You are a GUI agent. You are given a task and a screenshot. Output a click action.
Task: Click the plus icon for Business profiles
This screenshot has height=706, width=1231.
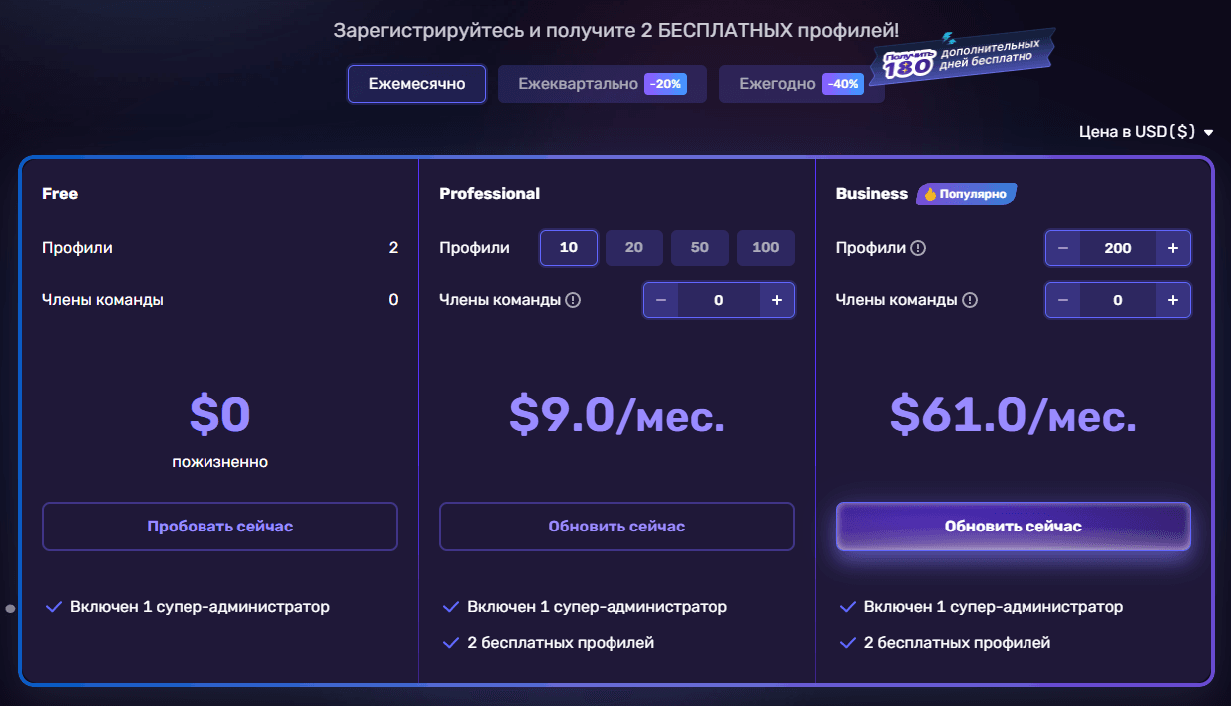pyautogui.click(x=1173, y=247)
